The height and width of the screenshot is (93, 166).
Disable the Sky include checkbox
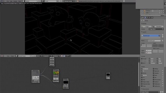point(157,59)
